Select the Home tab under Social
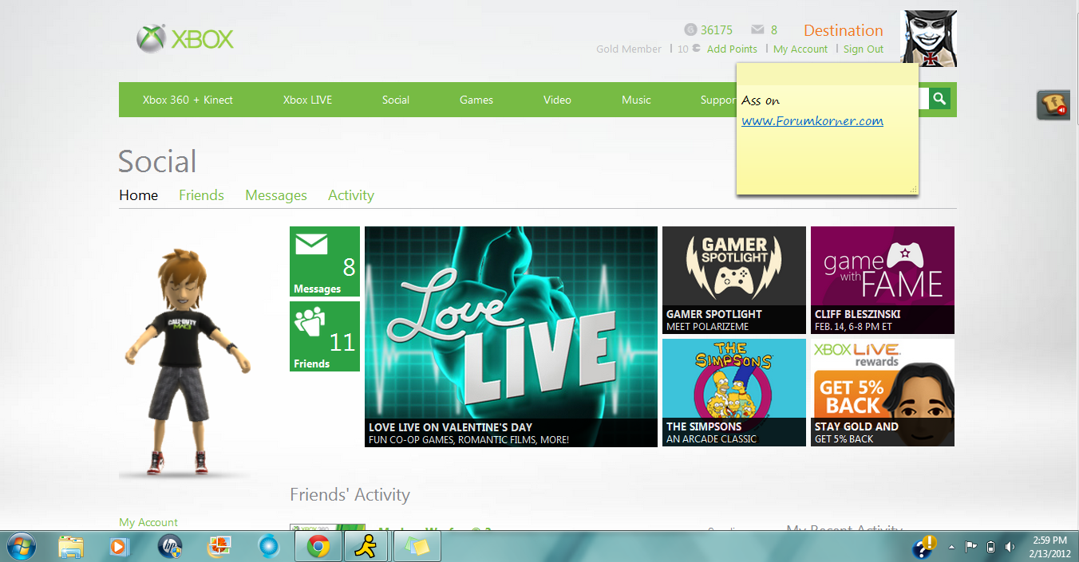This screenshot has width=1079, height=562. point(139,195)
